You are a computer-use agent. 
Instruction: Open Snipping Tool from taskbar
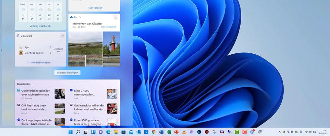(x=214, y=132)
